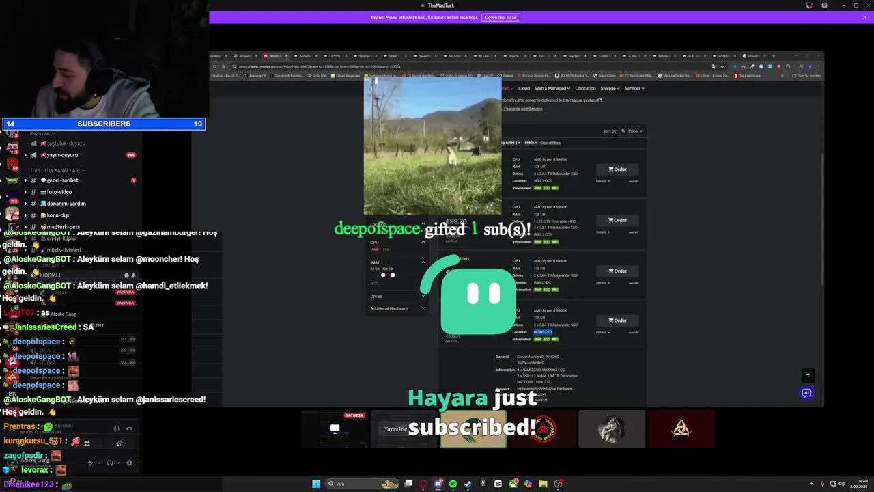Open Cloud in Hetzner navigation

coord(524,88)
